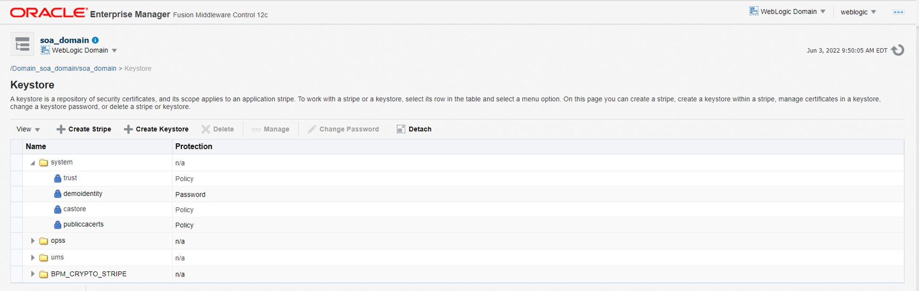Open the View dropdown menu
The height and width of the screenshot is (291, 919).
[28, 129]
